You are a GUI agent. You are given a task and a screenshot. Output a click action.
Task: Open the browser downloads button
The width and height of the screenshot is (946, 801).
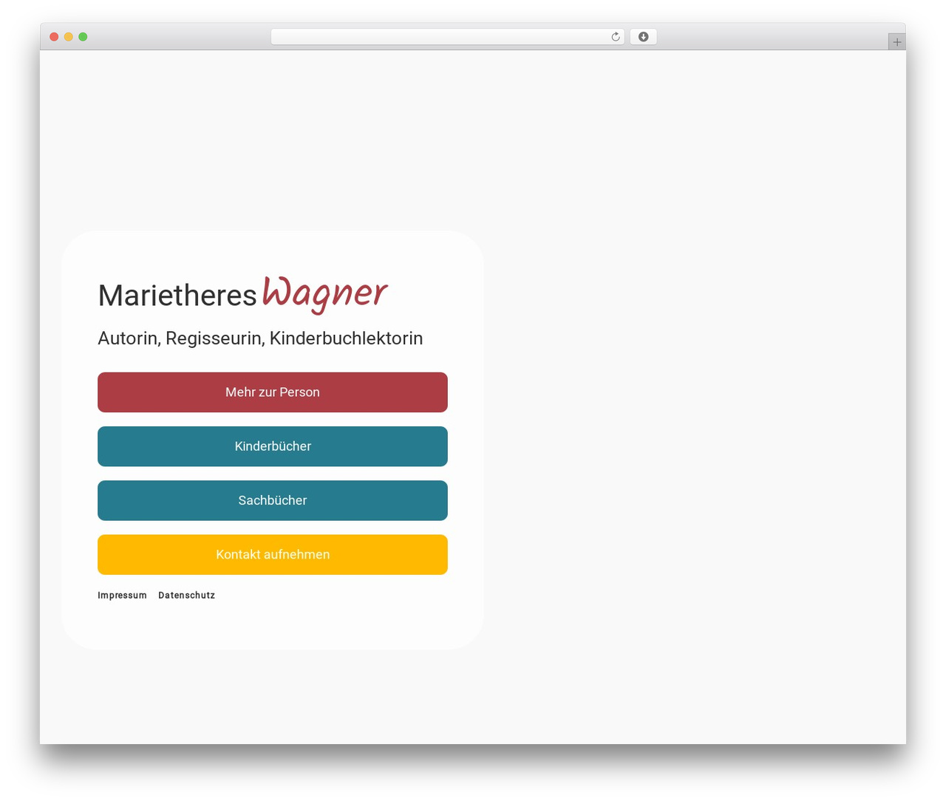(x=643, y=37)
